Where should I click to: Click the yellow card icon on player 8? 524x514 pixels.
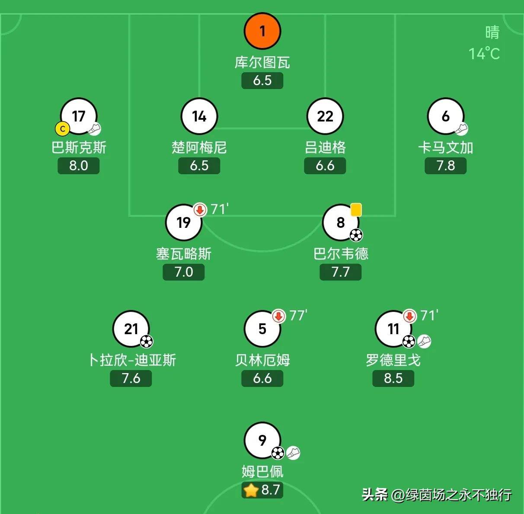(x=356, y=210)
